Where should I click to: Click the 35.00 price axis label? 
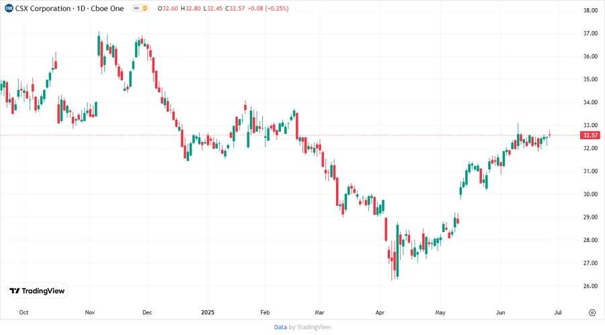click(x=590, y=79)
